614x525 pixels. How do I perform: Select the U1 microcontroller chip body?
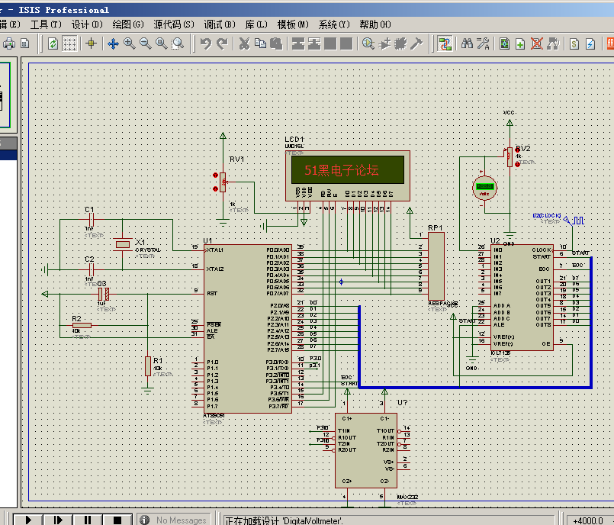tap(248, 329)
